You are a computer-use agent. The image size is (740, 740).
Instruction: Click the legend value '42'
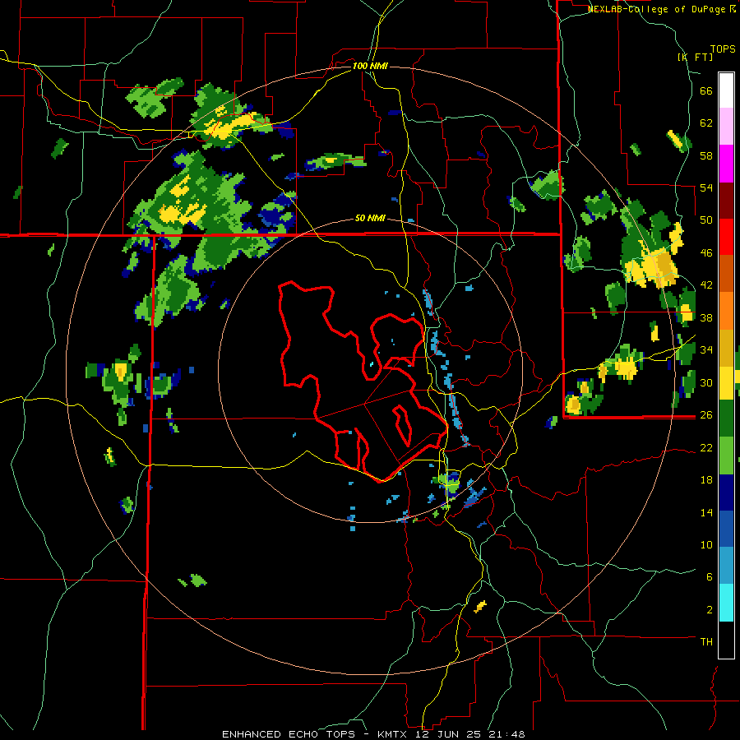click(x=706, y=285)
